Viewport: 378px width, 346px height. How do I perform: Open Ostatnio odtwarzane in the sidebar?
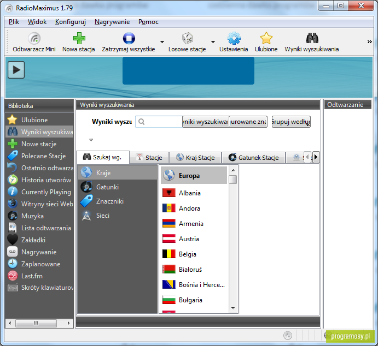(x=39, y=168)
